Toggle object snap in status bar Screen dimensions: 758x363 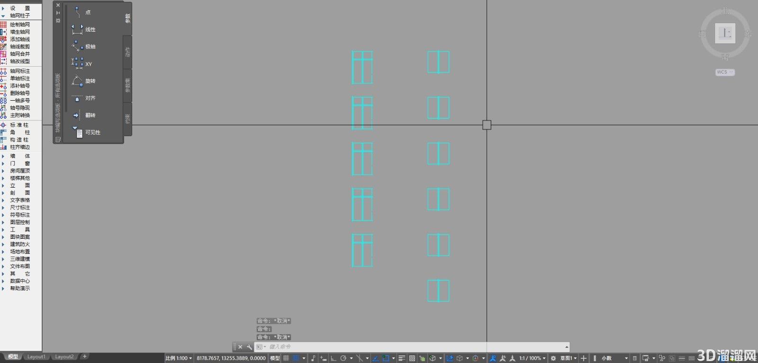pyautogui.click(x=386, y=358)
